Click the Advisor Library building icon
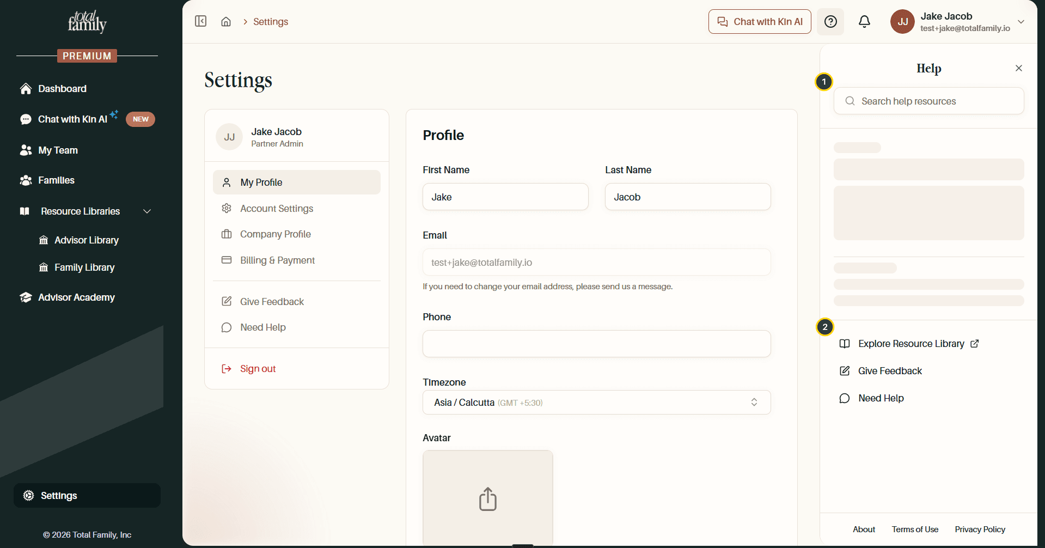The width and height of the screenshot is (1045, 548). tap(44, 240)
